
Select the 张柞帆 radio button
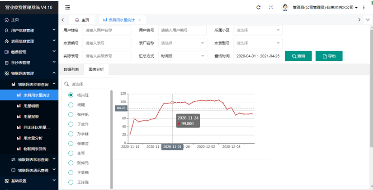(x=71, y=114)
